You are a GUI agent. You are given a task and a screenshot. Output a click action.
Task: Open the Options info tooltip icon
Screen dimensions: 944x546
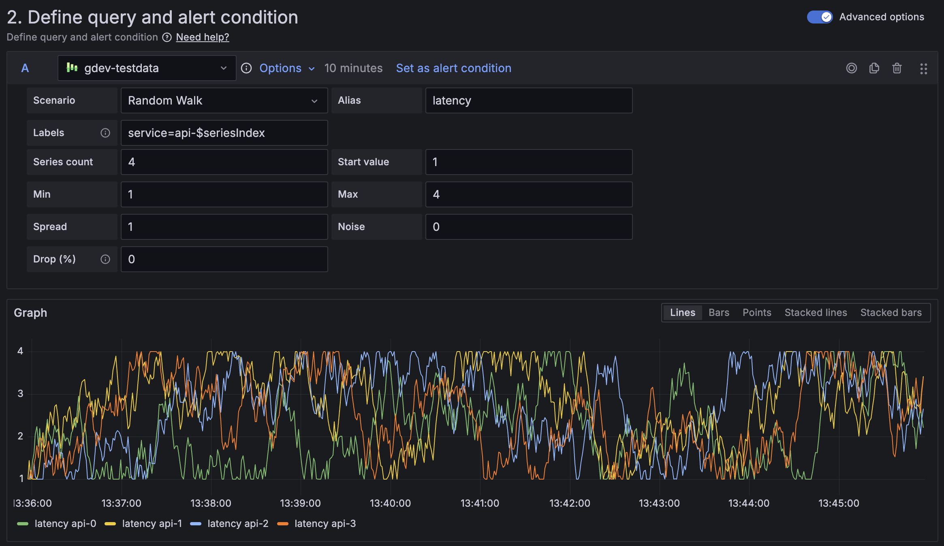246,68
